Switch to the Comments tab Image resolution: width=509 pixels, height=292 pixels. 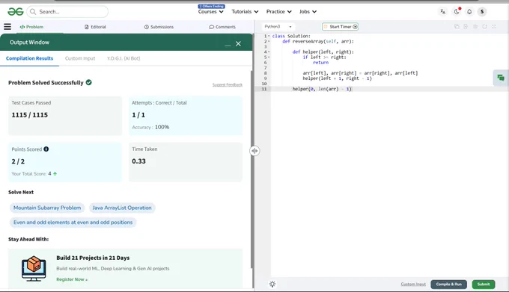(222, 27)
